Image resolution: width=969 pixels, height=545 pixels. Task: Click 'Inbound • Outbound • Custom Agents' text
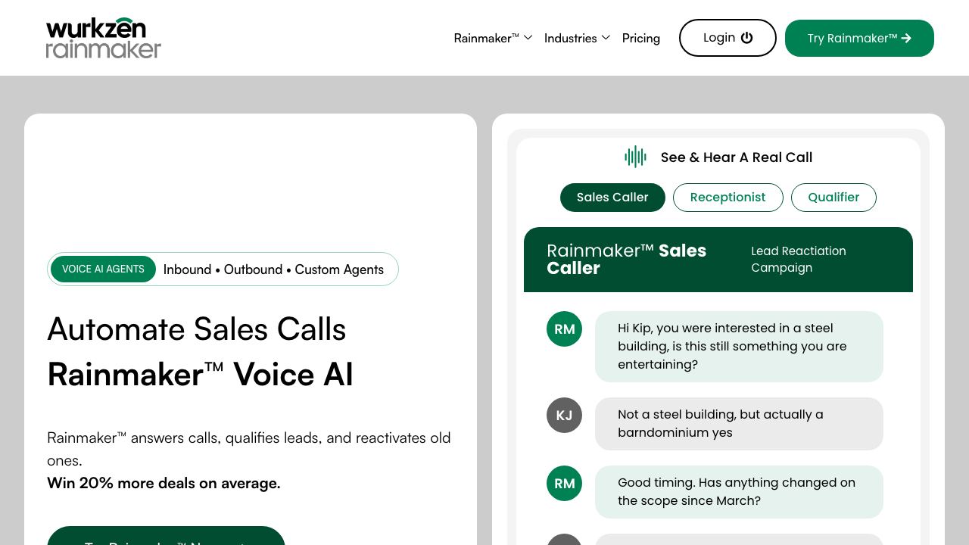(273, 269)
